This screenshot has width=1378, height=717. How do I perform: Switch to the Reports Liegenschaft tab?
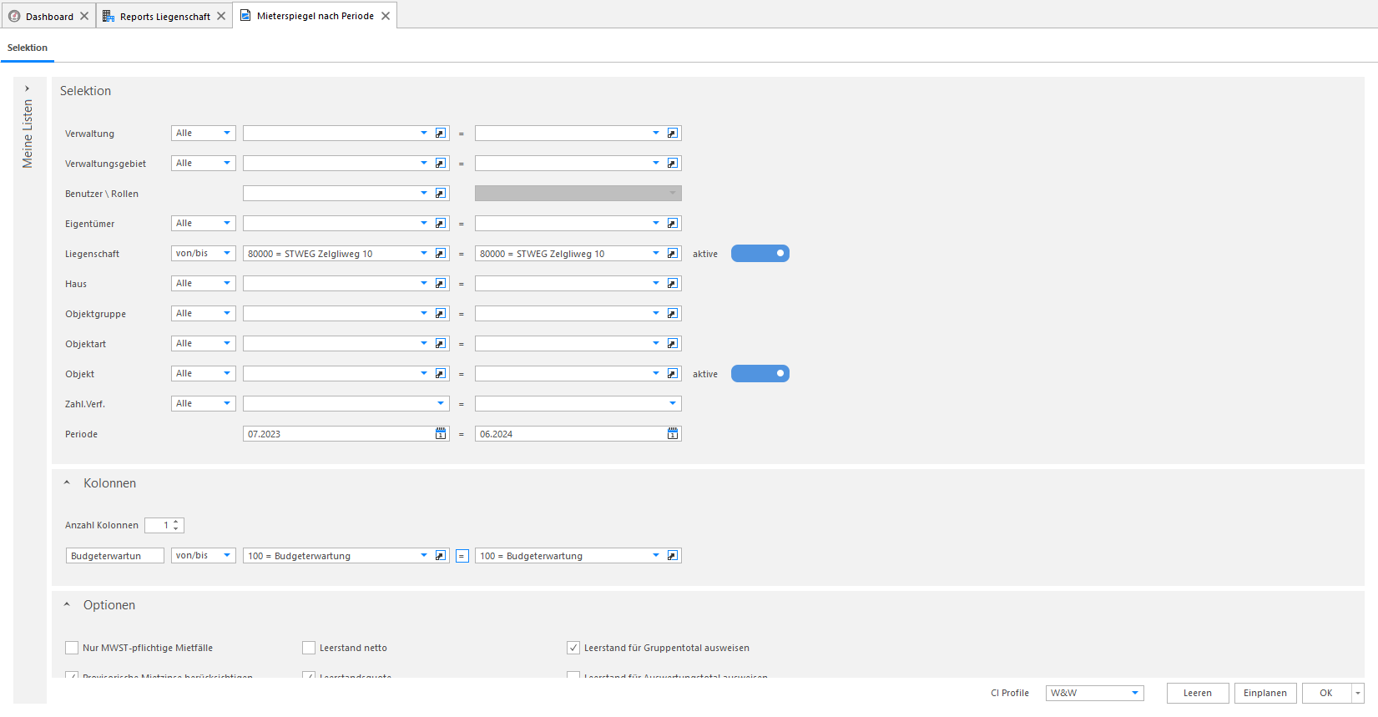coord(164,16)
